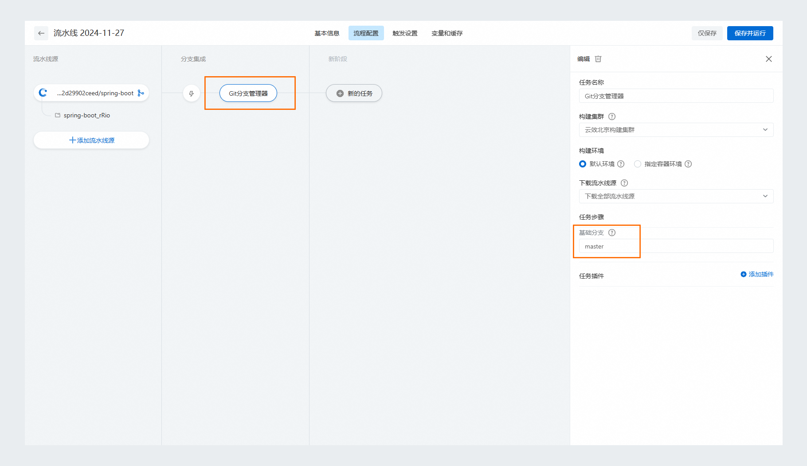The height and width of the screenshot is (466, 807).
Task: Select the spring-boot pipeline source card
Action: tap(91, 93)
